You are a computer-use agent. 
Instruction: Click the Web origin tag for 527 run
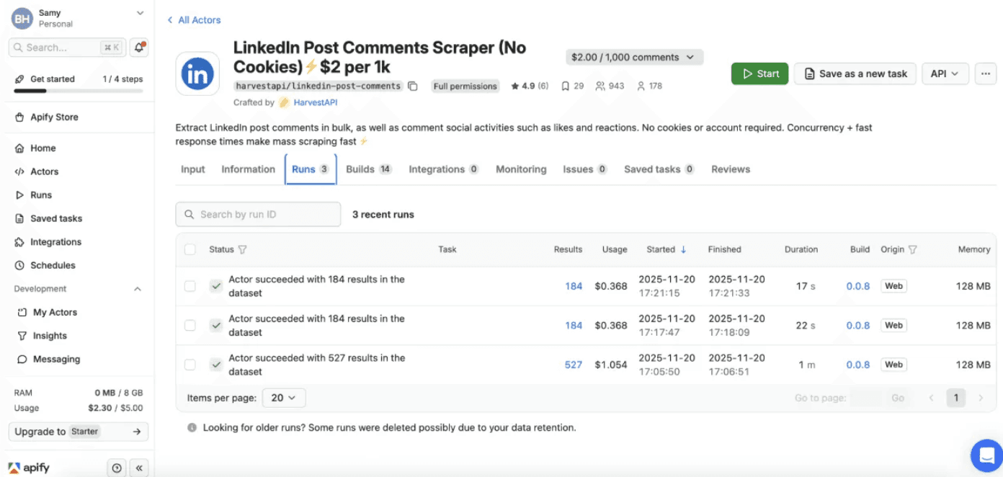click(x=893, y=365)
